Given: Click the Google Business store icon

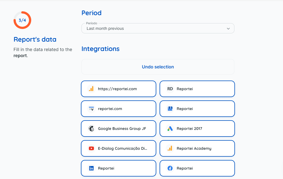Looking at the screenshot, I should (x=170, y=109).
